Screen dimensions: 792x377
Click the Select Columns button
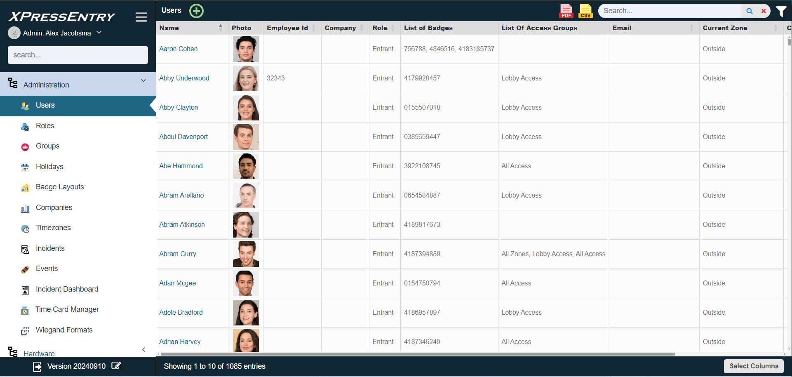click(x=754, y=366)
